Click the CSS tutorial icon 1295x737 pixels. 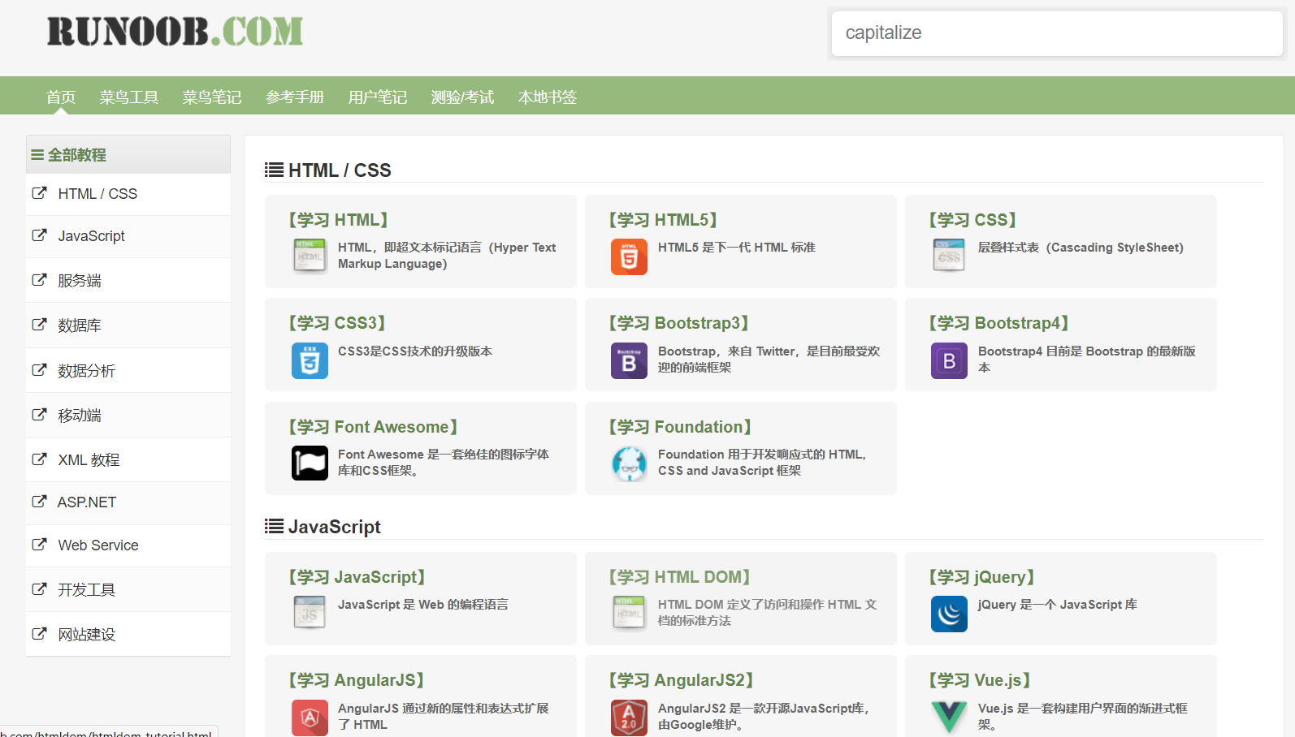(x=949, y=256)
